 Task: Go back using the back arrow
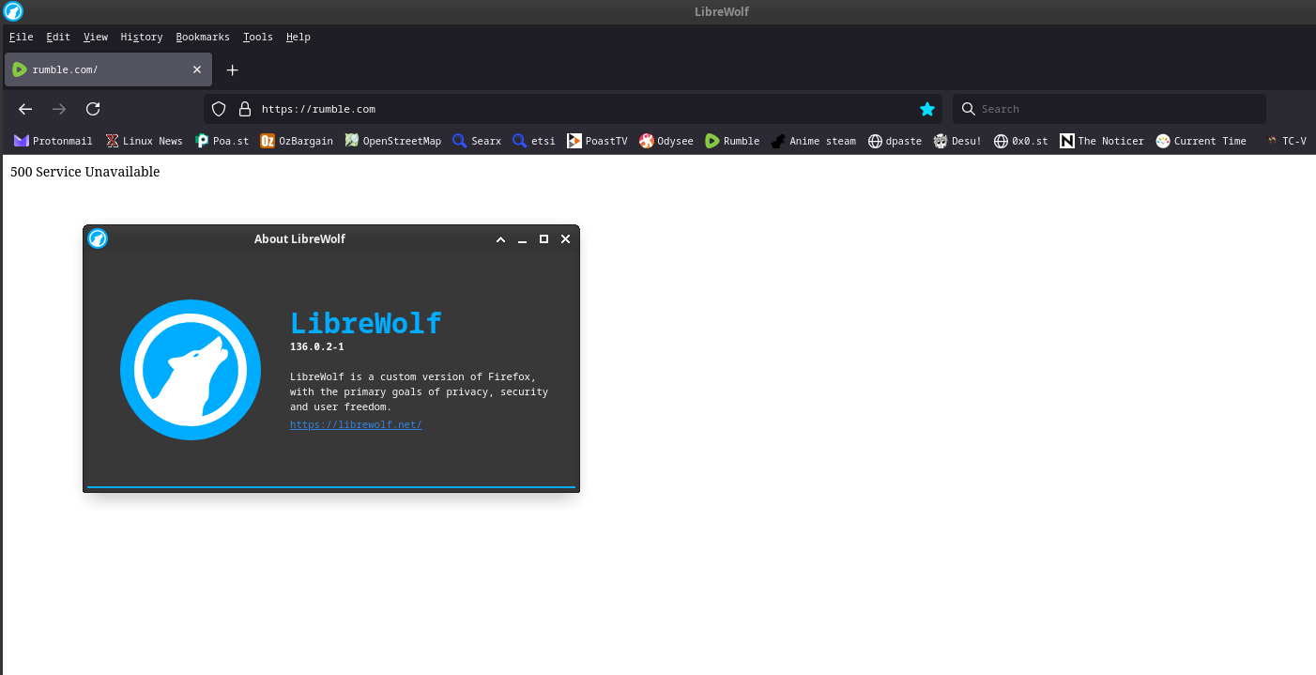(x=25, y=109)
